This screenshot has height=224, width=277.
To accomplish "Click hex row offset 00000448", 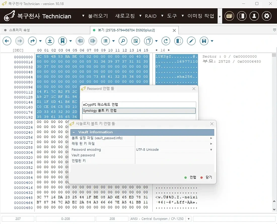I will [x=23, y=198].
